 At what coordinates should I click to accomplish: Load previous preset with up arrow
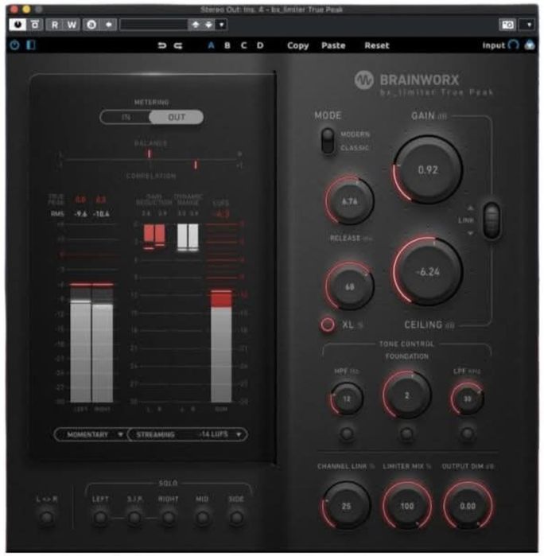point(196,25)
